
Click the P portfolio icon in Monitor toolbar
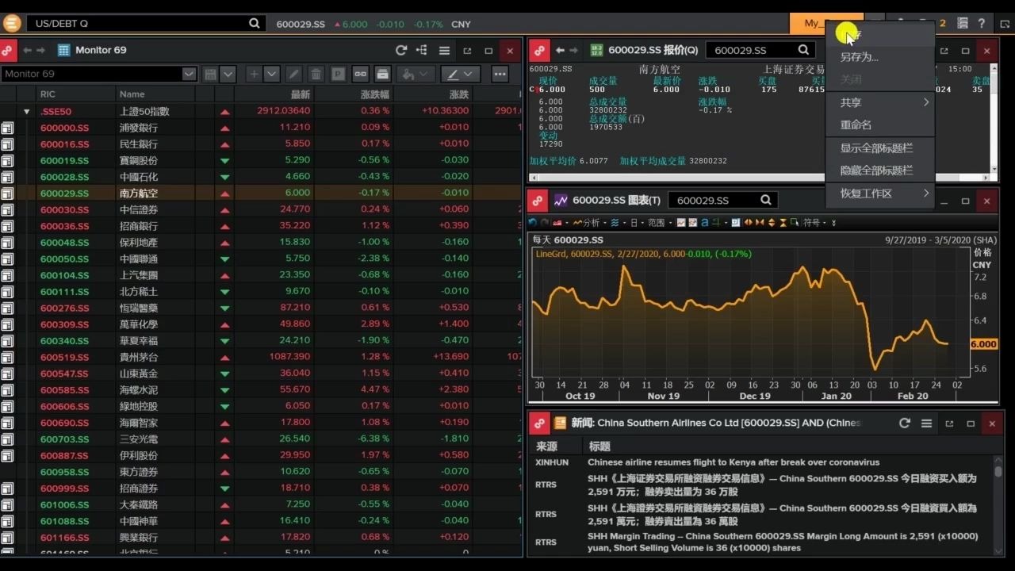[x=339, y=74]
